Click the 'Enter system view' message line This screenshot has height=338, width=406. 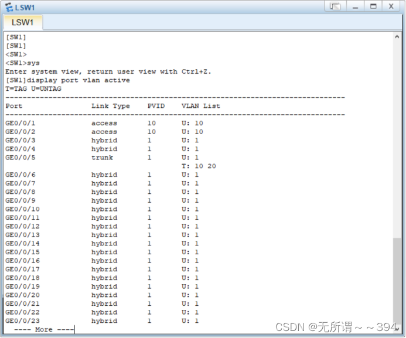point(108,71)
